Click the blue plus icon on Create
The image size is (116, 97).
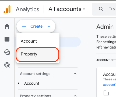(24, 26)
